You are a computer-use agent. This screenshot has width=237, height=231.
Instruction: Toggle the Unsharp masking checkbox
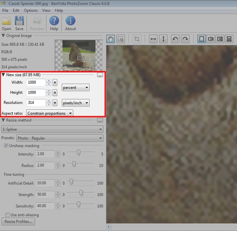click(x=6, y=146)
